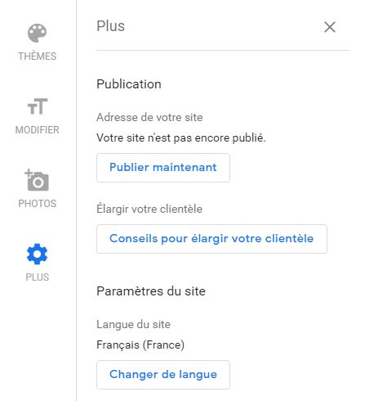Open Conseils pour élargir votre clientèle
365x401 pixels.
tap(211, 239)
